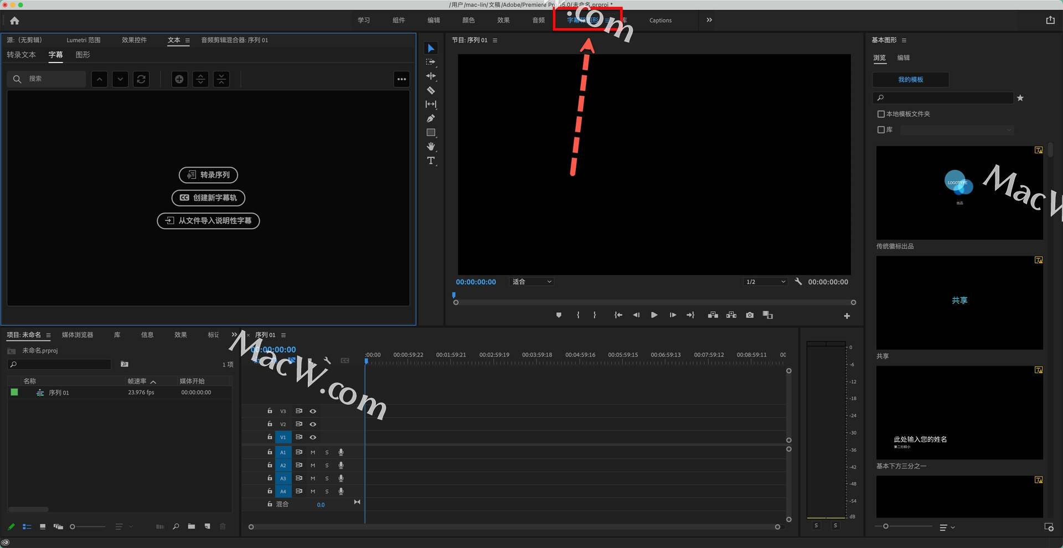Toggle V3 track output eye
Screen dimensions: 1063x548
pyautogui.click(x=313, y=411)
